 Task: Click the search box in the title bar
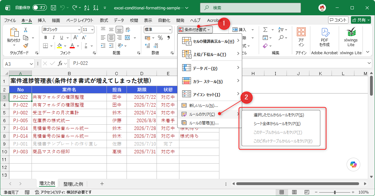(250, 8)
